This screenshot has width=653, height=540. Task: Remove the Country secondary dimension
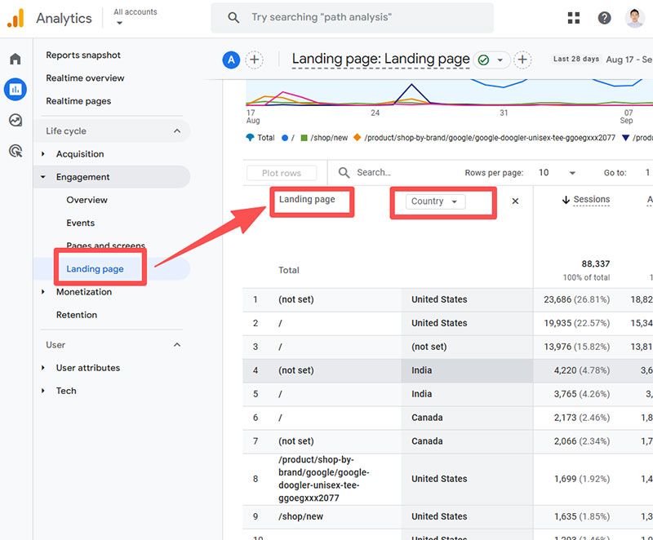pos(515,201)
